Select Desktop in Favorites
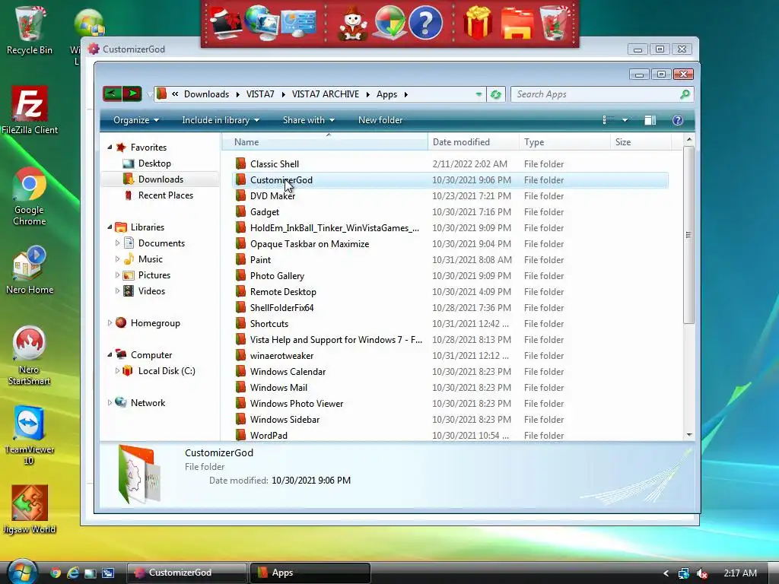Viewport: 779px width, 584px height. 154,163
